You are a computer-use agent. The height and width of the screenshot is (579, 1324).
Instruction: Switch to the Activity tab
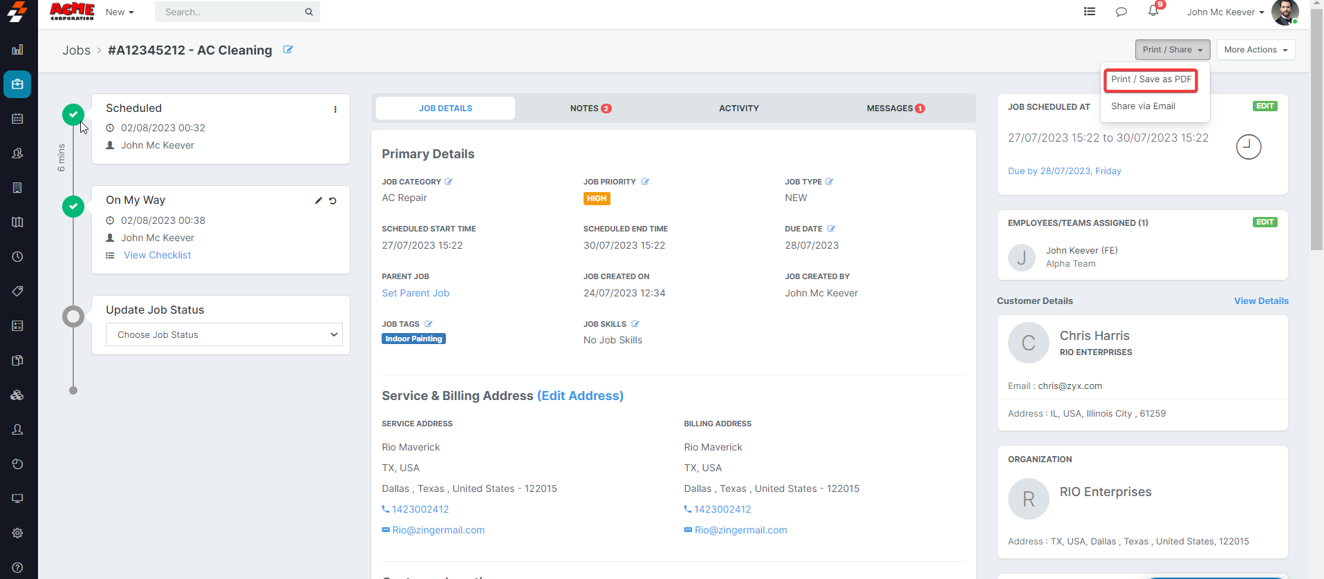[738, 108]
